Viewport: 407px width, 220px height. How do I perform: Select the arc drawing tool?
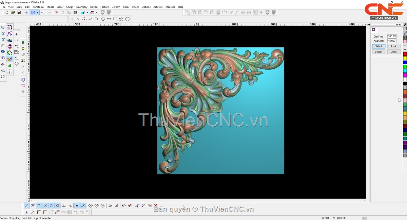[x=84, y=19]
